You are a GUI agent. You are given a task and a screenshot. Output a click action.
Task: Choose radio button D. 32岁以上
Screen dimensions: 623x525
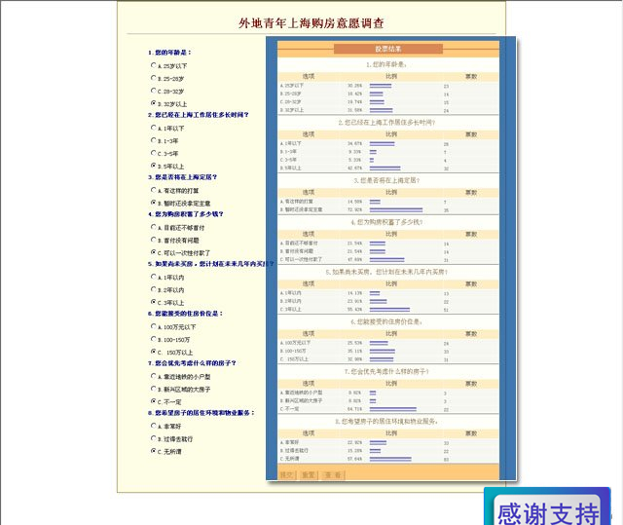click(154, 103)
